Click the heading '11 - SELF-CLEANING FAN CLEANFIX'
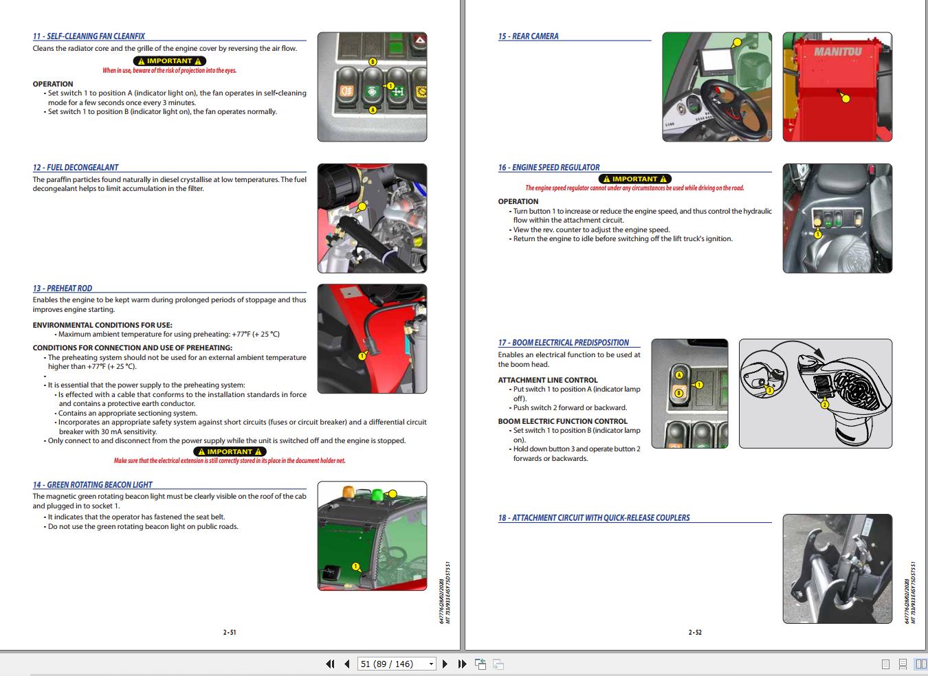 tap(89, 36)
